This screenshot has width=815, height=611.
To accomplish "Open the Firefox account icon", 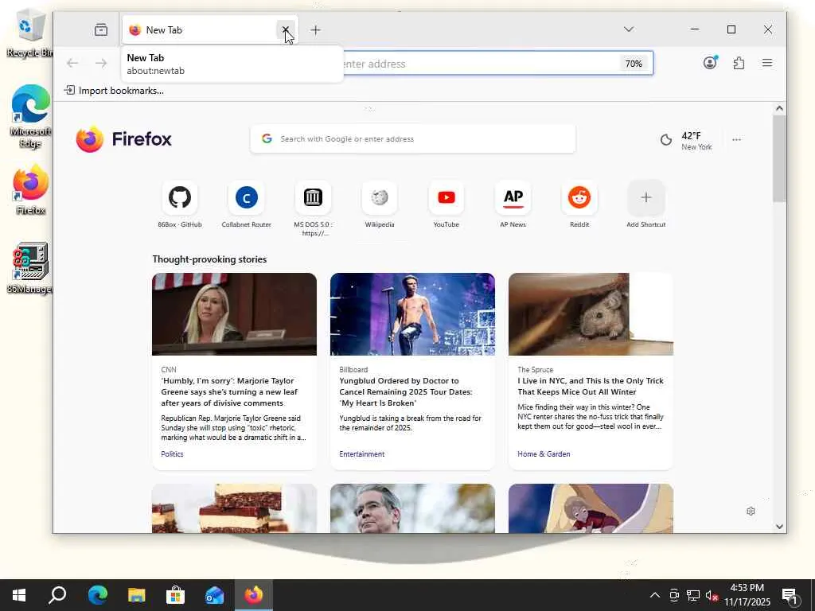I will 710,63.
